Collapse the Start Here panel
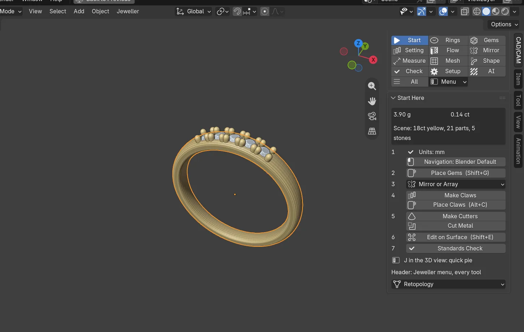524x332 pixels. [x=393, y=98]
